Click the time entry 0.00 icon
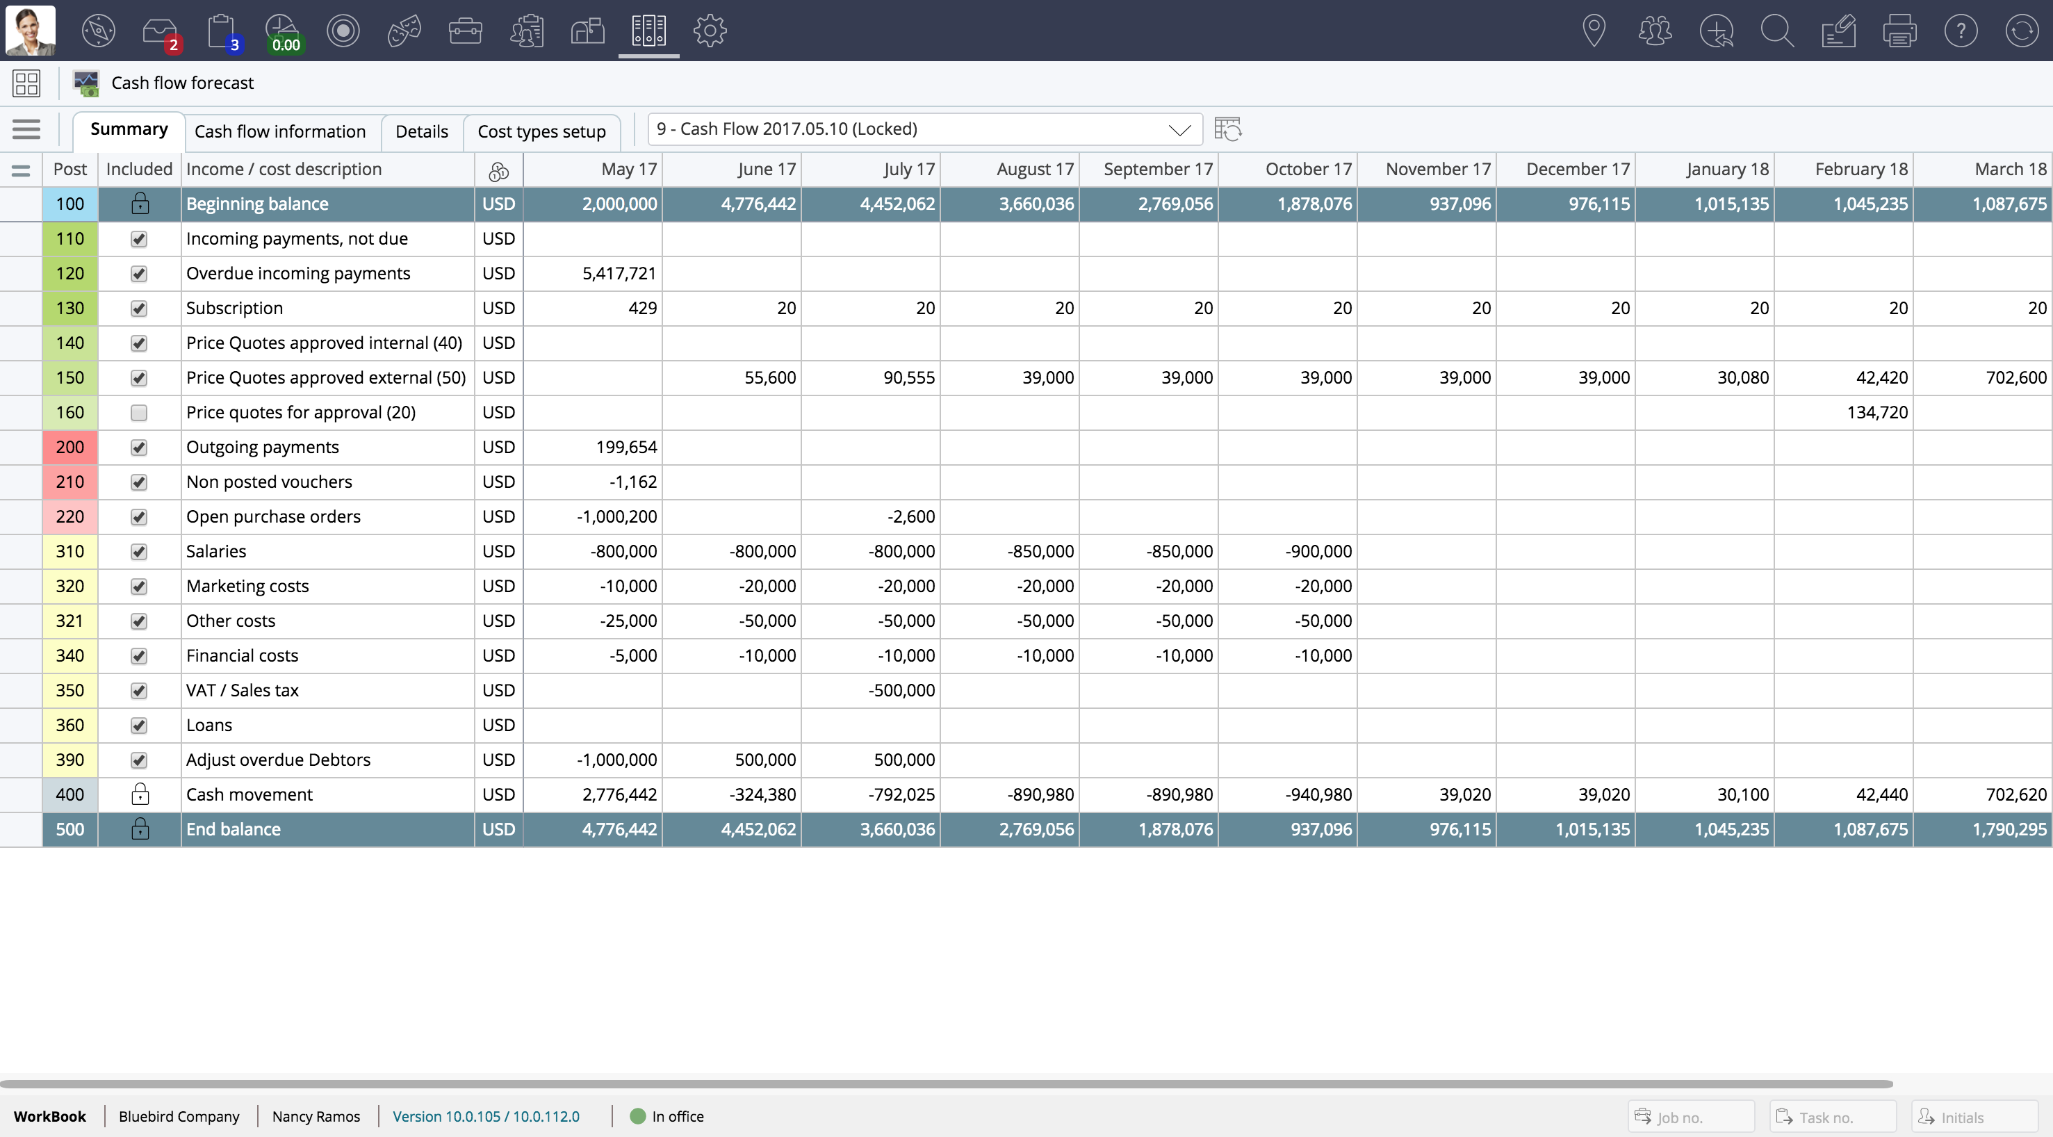 pos(283,31)
